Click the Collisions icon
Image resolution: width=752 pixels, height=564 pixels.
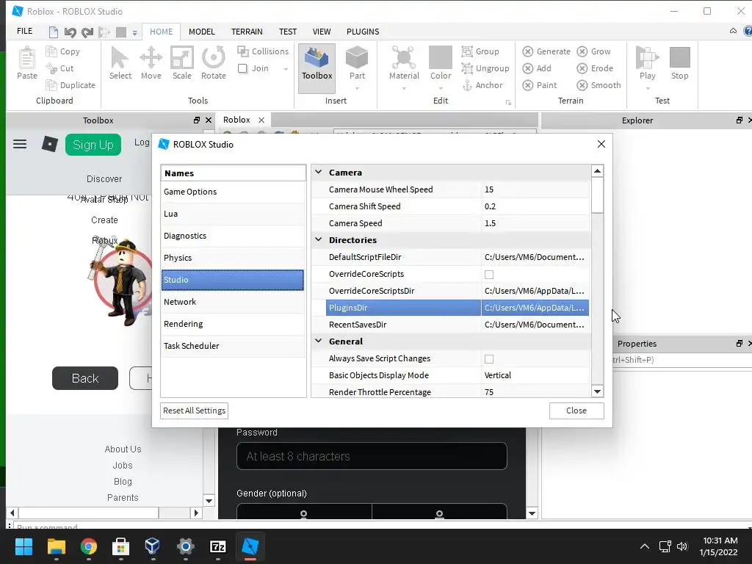(243, 51)
